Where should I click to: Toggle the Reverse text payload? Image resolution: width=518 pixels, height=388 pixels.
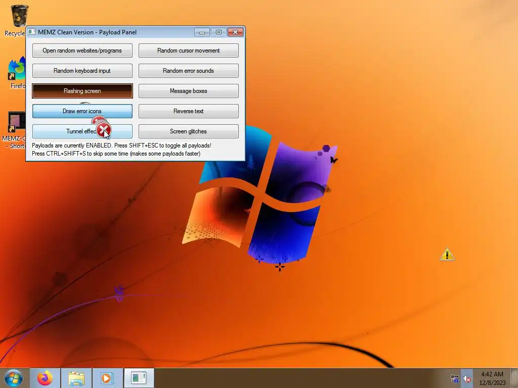point(188,111)
